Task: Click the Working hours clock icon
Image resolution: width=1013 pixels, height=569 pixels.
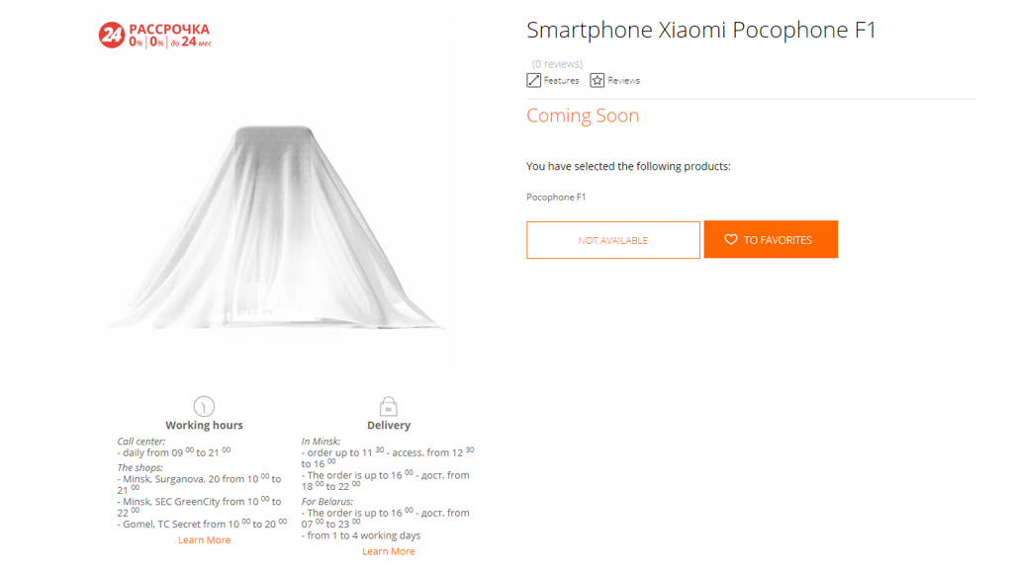Action: (204, 406)
